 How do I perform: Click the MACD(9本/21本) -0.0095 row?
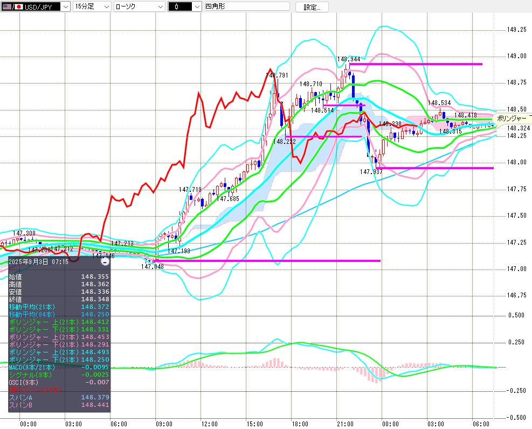(59, 367)
